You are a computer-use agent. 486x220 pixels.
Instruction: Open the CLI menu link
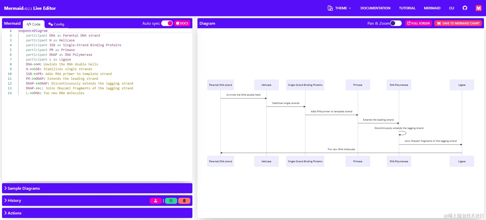point(452,8)
